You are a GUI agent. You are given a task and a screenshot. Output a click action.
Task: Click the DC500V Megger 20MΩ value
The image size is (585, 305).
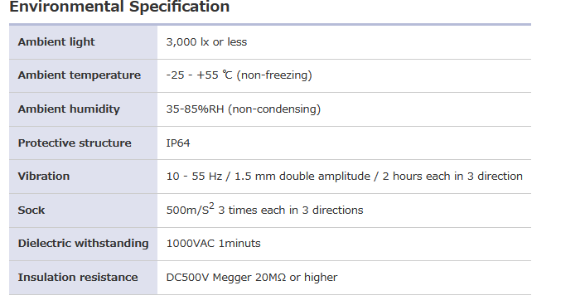point(252,278)
